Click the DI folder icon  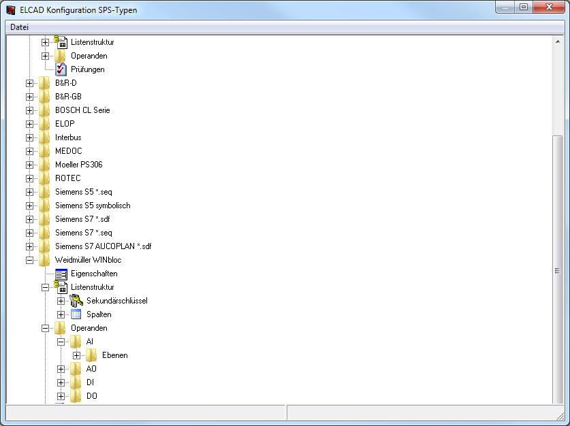tap(76, 382)
